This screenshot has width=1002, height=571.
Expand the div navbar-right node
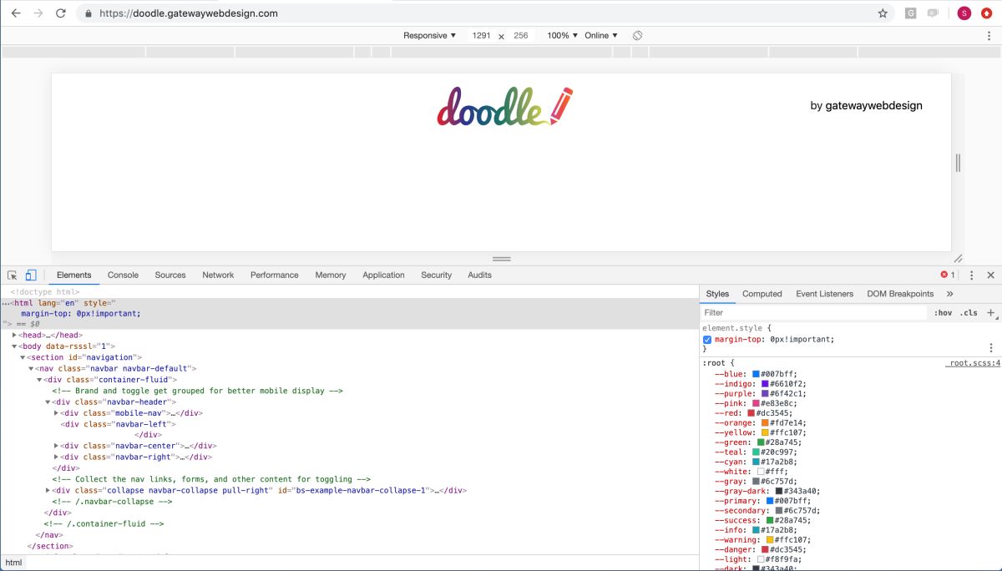pos(57,457)
